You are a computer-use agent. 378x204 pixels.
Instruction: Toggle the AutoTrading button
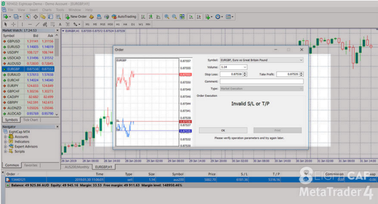tap(124, 17)
